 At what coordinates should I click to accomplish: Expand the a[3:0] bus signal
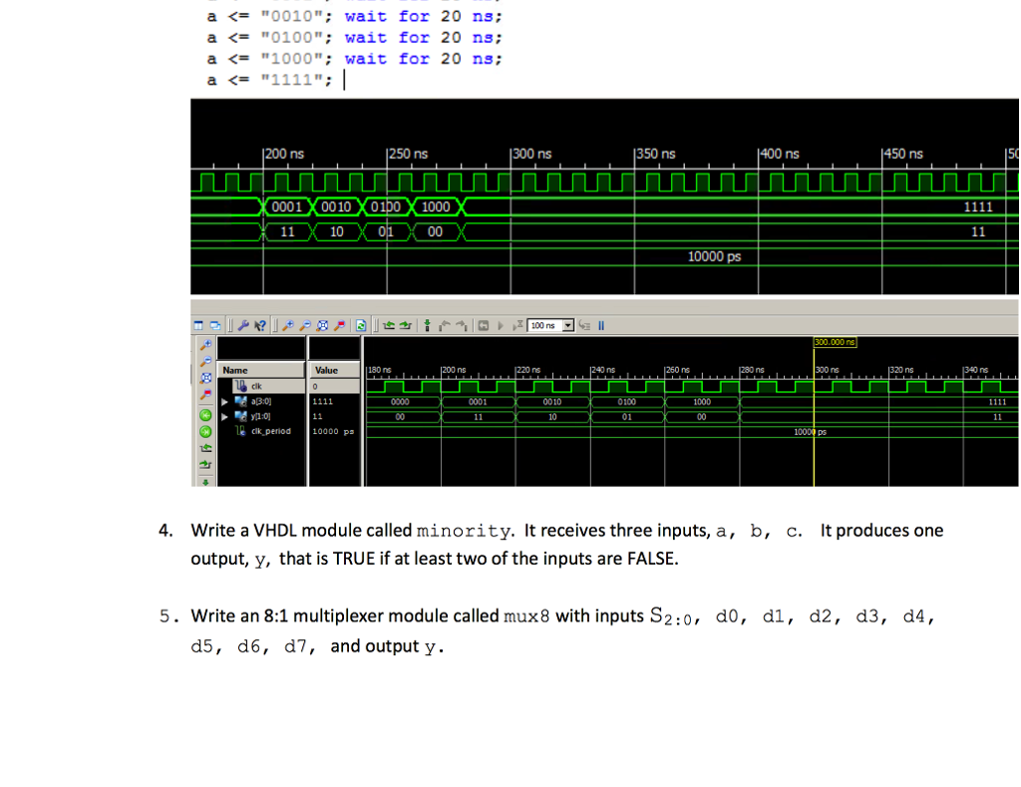pyautogui.click(x=224, y=402)
